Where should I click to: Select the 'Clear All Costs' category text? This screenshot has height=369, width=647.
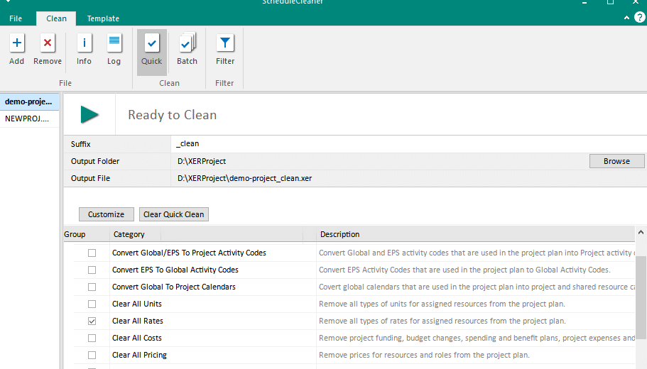point(136,338)
